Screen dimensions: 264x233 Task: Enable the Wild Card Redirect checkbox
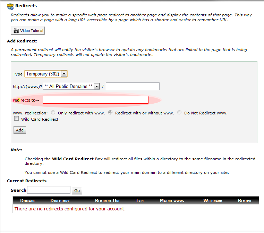(x=17, y=119)
